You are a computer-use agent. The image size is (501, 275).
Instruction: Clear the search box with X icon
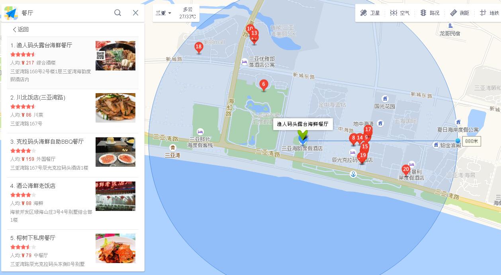click(x=135, y=13)
